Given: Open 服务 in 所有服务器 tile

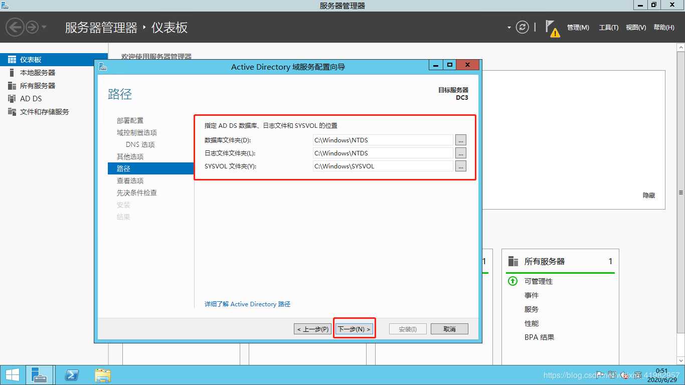Looking at the screenshot, I should tap(532, 309).
